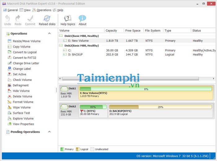
Task: Click the scrollbar left arrow
Action: coord(60,79)
